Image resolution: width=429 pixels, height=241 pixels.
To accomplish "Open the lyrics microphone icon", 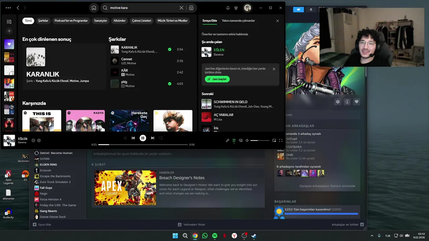I will click(227, 141).
